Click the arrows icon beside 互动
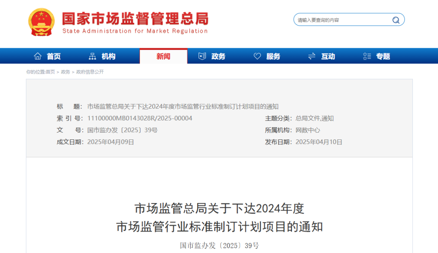The height and width of the screenshot is (253, 438). [312, 56]
